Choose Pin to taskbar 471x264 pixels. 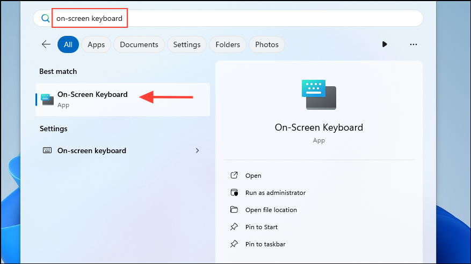(x=265, y=244)
